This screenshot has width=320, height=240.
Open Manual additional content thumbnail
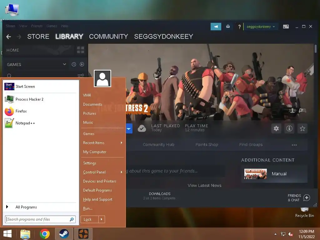[x=256, y=174]
